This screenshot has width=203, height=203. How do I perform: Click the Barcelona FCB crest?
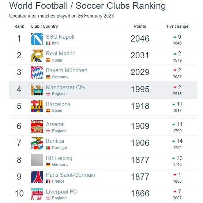tap(37, 106)
